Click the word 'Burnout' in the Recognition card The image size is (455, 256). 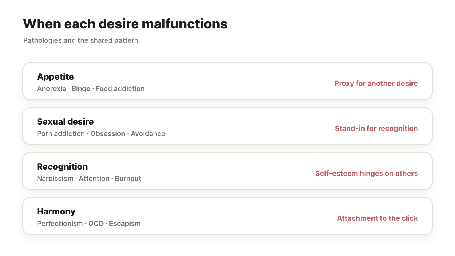[x=128, y=179]
